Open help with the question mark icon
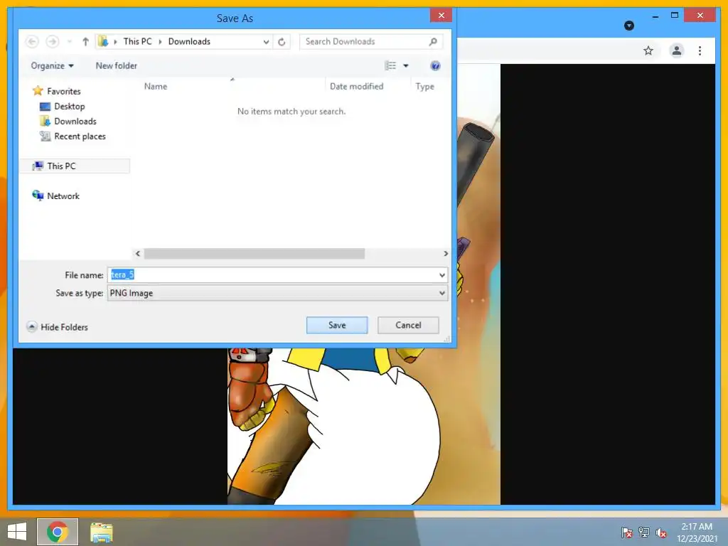 tap(435, 66)
